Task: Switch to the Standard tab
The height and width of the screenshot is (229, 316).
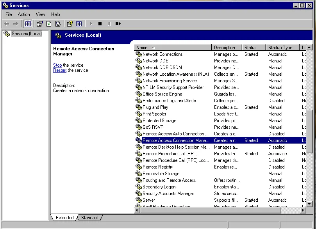Action: pyautogui.click(x=90, y=218)
